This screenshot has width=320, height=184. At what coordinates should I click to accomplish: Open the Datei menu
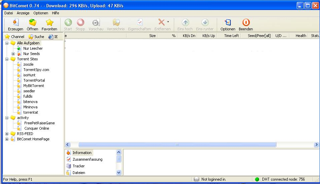coord(9,13)
